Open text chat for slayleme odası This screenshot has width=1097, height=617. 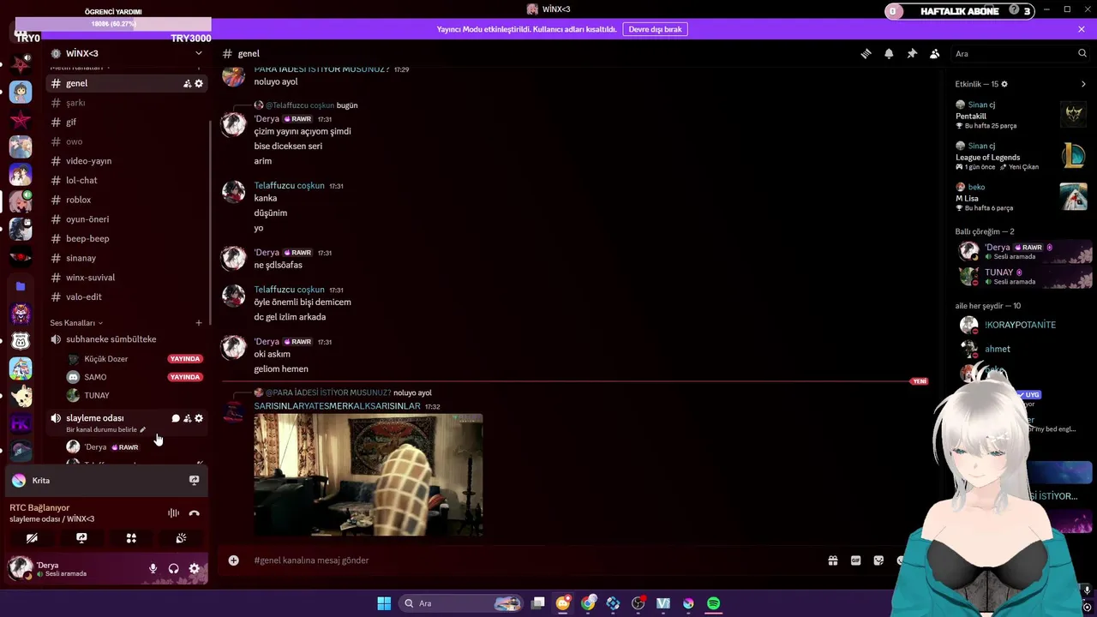pos(176,418)
